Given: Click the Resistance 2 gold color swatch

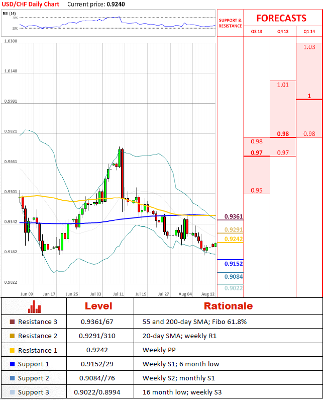Looking at the screenshot, I should point(12,336).
